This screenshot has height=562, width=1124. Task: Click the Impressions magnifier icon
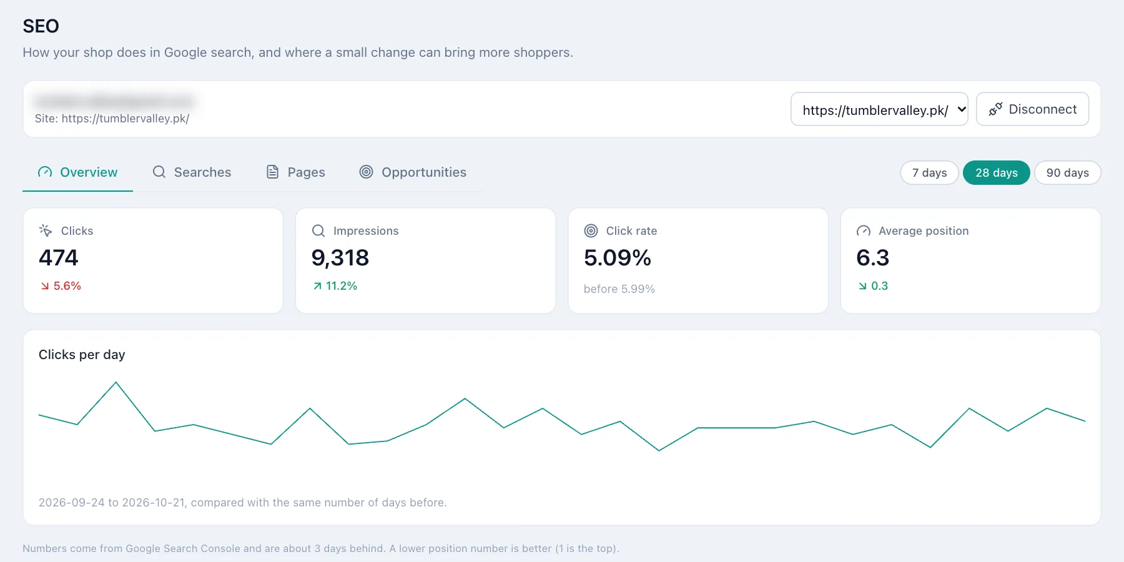coord(318,230)
